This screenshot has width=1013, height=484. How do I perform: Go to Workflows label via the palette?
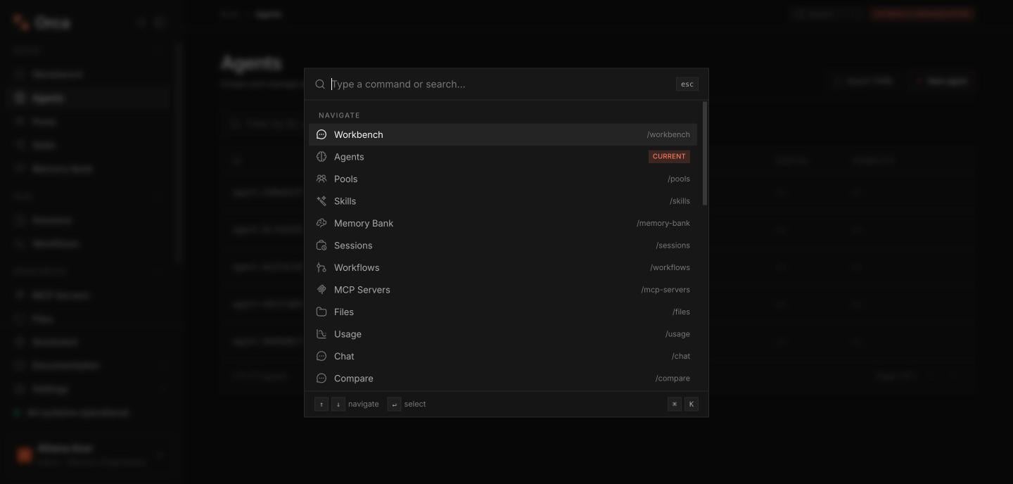357,267
